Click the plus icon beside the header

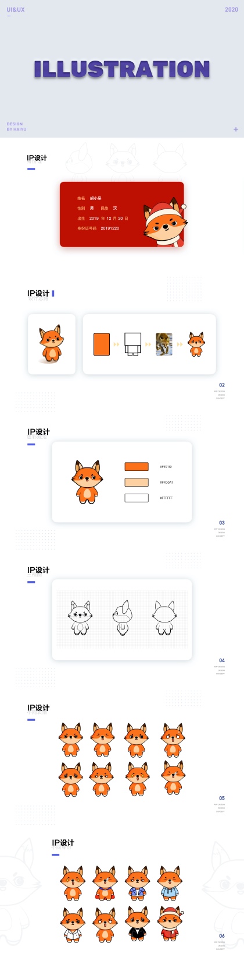[x=236, y=129]
